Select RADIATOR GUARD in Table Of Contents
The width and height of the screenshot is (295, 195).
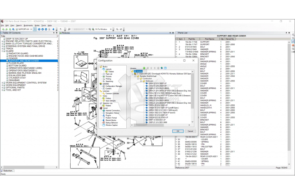click(x=18, y=53)
